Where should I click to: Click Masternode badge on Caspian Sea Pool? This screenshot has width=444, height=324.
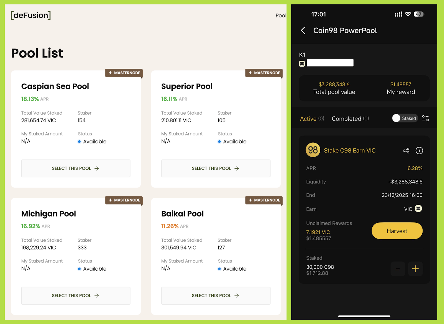coord(124,73)
